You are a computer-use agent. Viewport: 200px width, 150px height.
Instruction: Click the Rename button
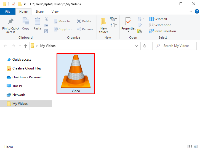85,29
